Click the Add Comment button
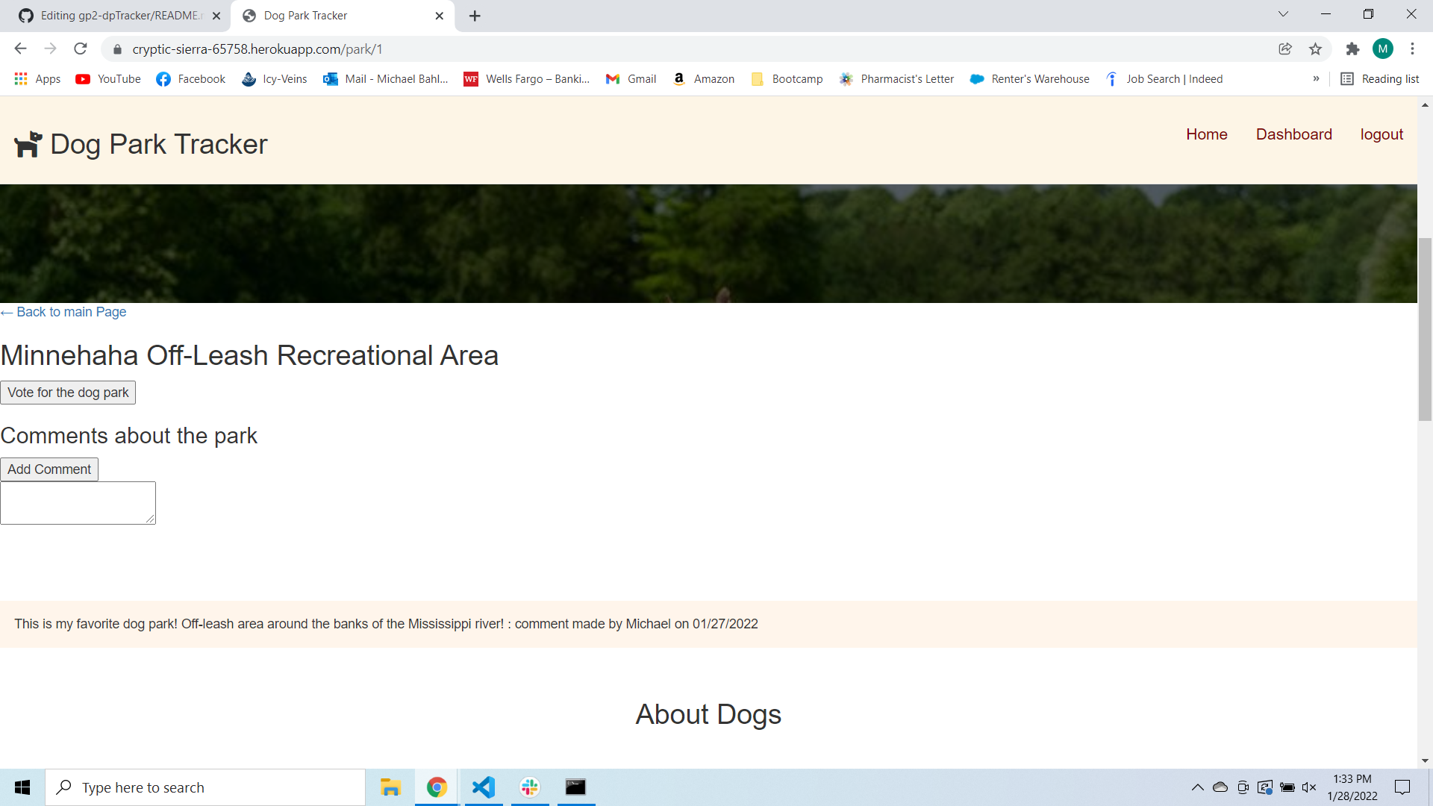This screenshot has width=1433, height=806. (x=49, y=469)
